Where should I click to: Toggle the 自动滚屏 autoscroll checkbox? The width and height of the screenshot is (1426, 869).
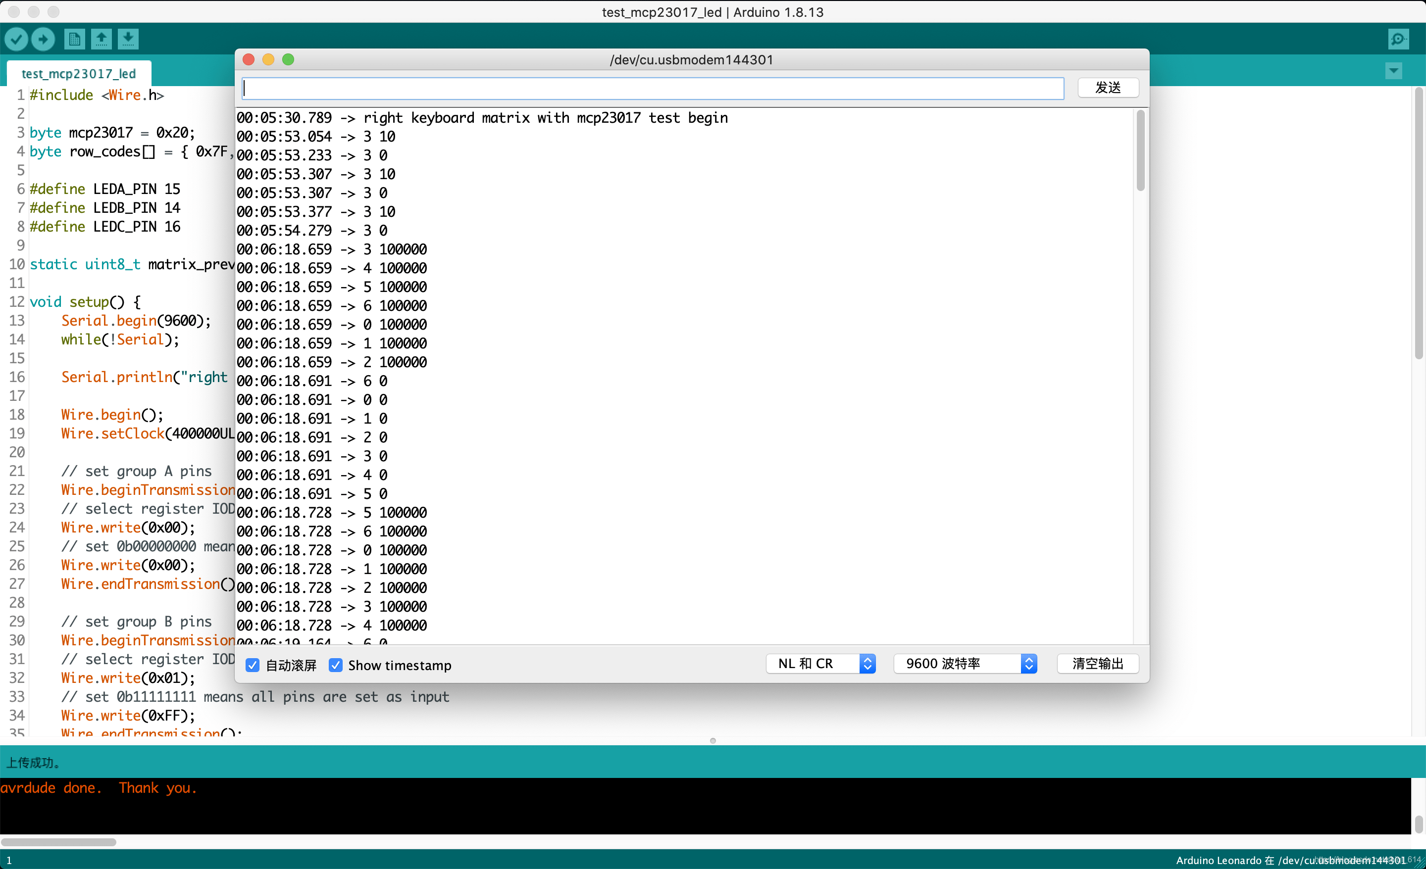(x=253, y=665)
